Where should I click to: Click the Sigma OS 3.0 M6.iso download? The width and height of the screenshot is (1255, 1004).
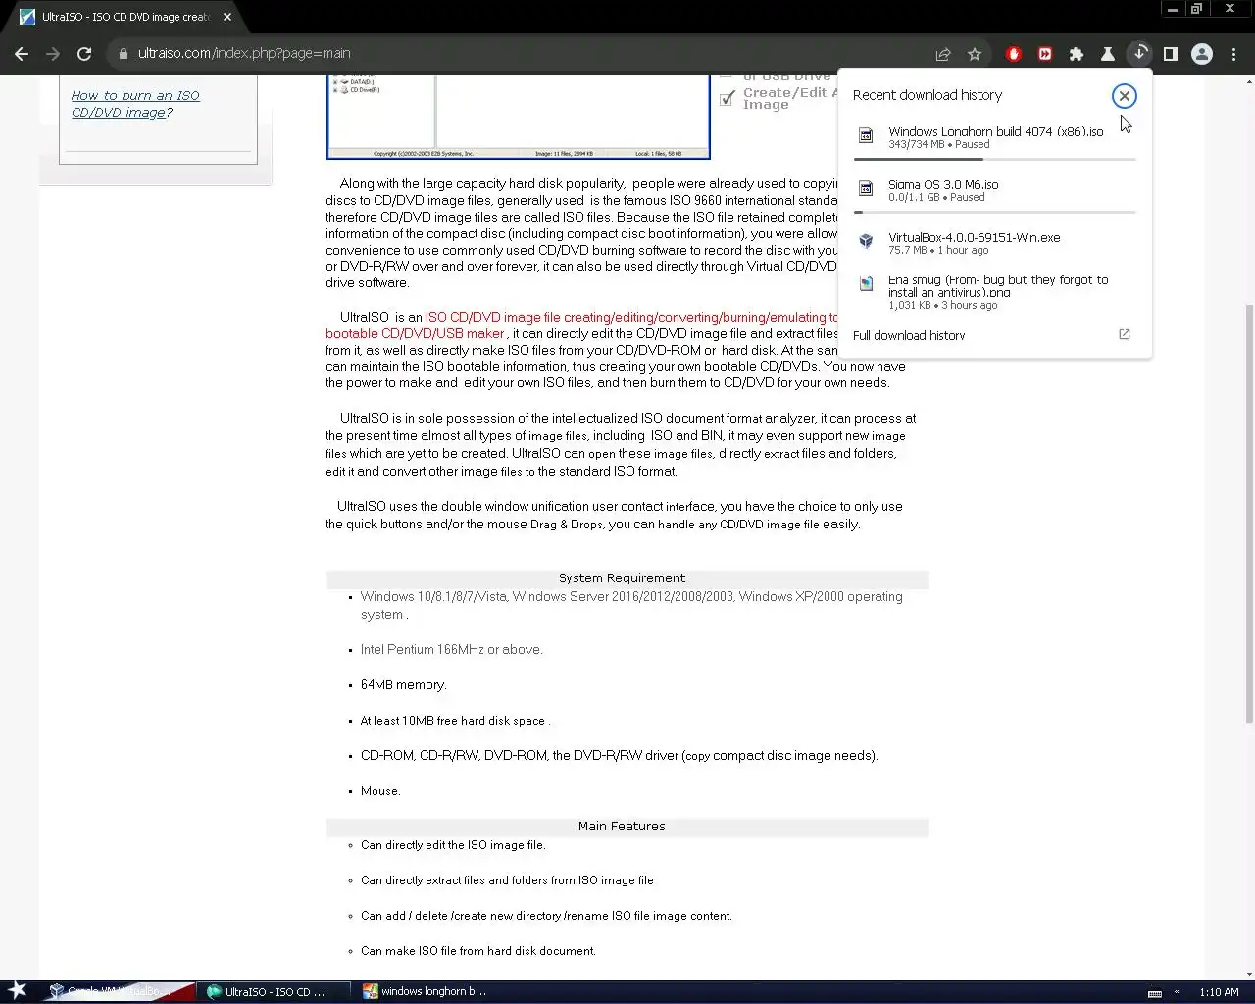[995, 190]
